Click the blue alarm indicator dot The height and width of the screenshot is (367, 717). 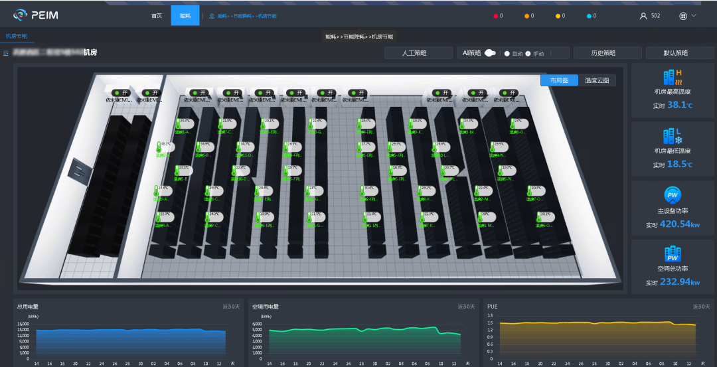[x=589, y=16]
